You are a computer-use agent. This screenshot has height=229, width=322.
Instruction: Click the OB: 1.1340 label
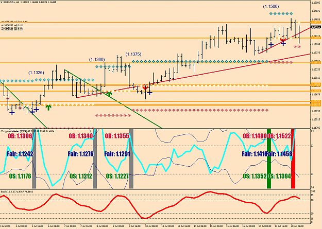pos(81,136)
